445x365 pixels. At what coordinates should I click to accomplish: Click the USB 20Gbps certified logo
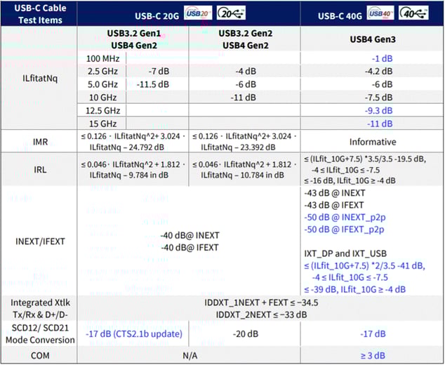[x=198, y=13]
